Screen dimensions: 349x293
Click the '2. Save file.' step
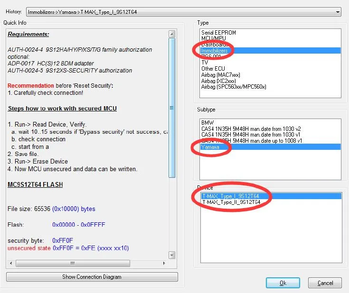(x=23, y=154)
